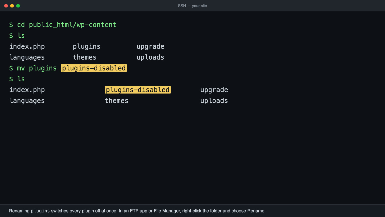Click the 'mv plugins' command text

[x=37, y=68]
